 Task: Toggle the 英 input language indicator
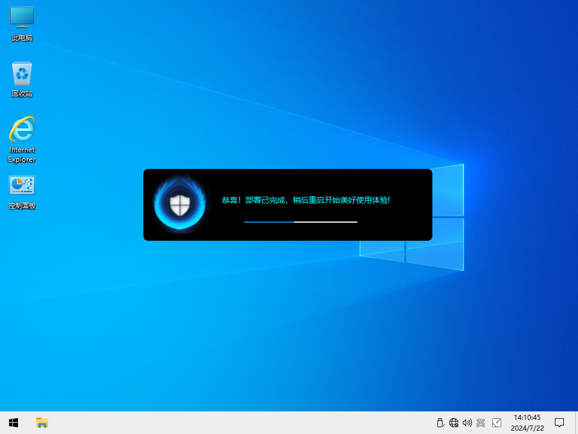[x=480, y=423]
